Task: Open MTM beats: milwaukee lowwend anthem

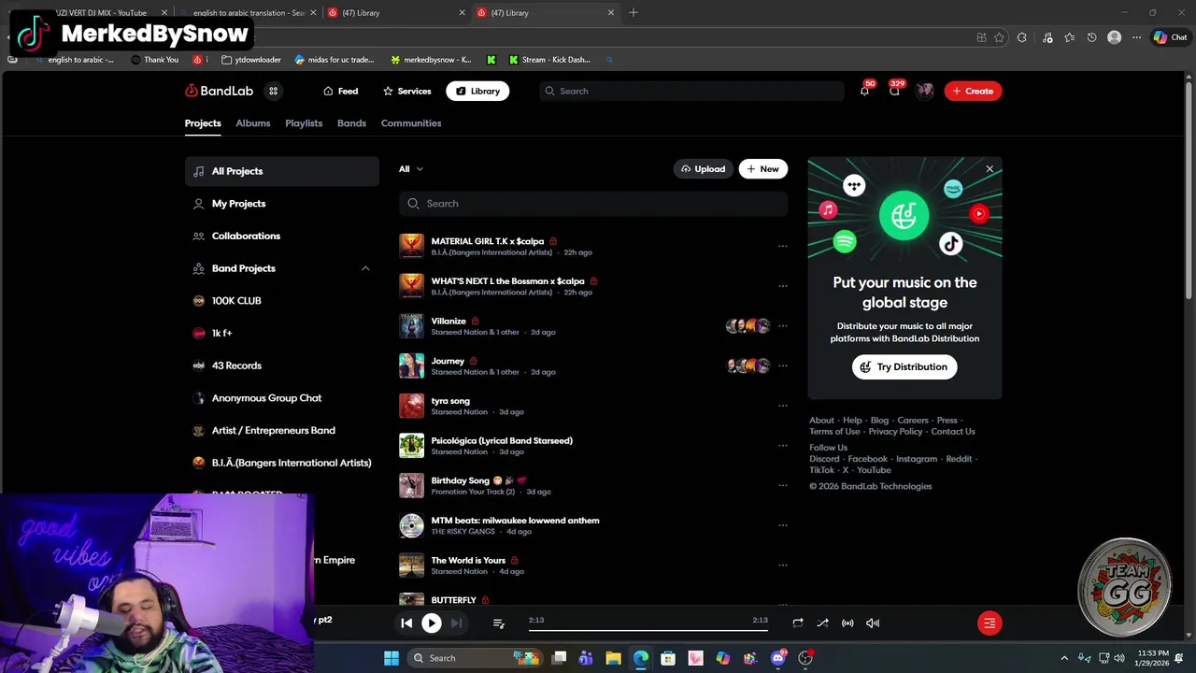Action: 516,521
